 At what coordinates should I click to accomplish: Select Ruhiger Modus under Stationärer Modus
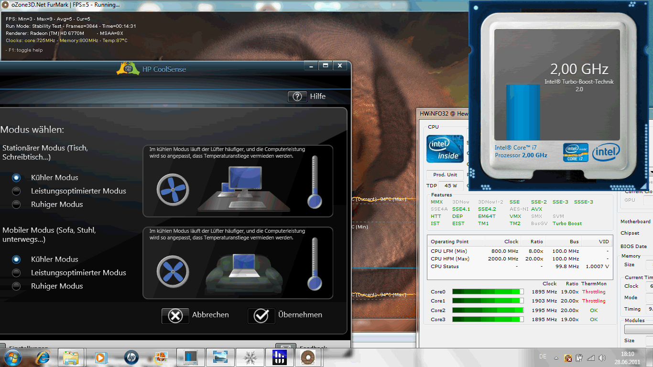tap(17, 204)
